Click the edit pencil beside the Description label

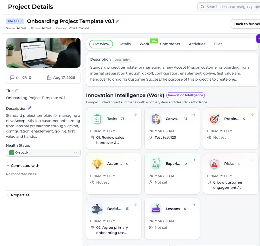pyautogui.click(x=29, y=108)
